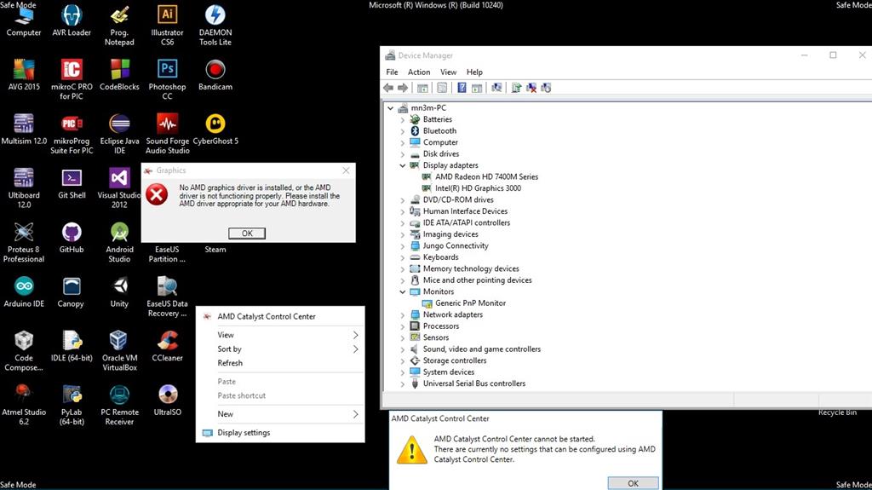Image resolution: width=872 pixels, height=490 pixels.
Task: Open the AVR Loader desktop icon
Action: 72,20
